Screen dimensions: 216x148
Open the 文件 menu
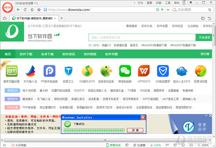(140, 3)
